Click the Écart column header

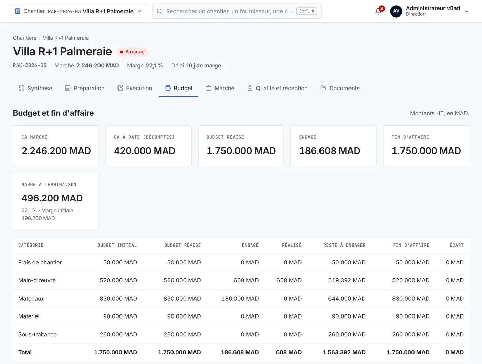pyautogui.click(x=457, y=245)
